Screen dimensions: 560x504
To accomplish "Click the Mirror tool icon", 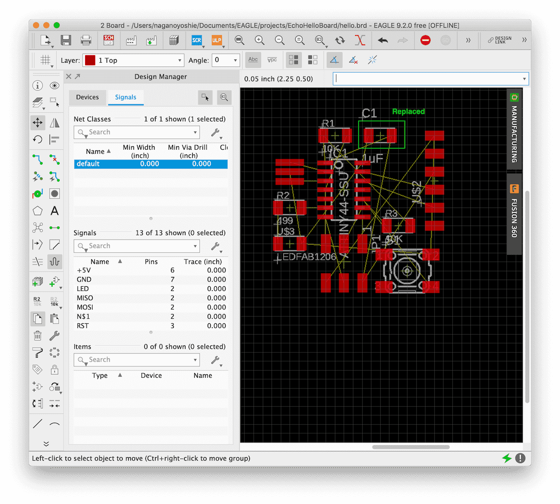I will [x=54, y=123].
